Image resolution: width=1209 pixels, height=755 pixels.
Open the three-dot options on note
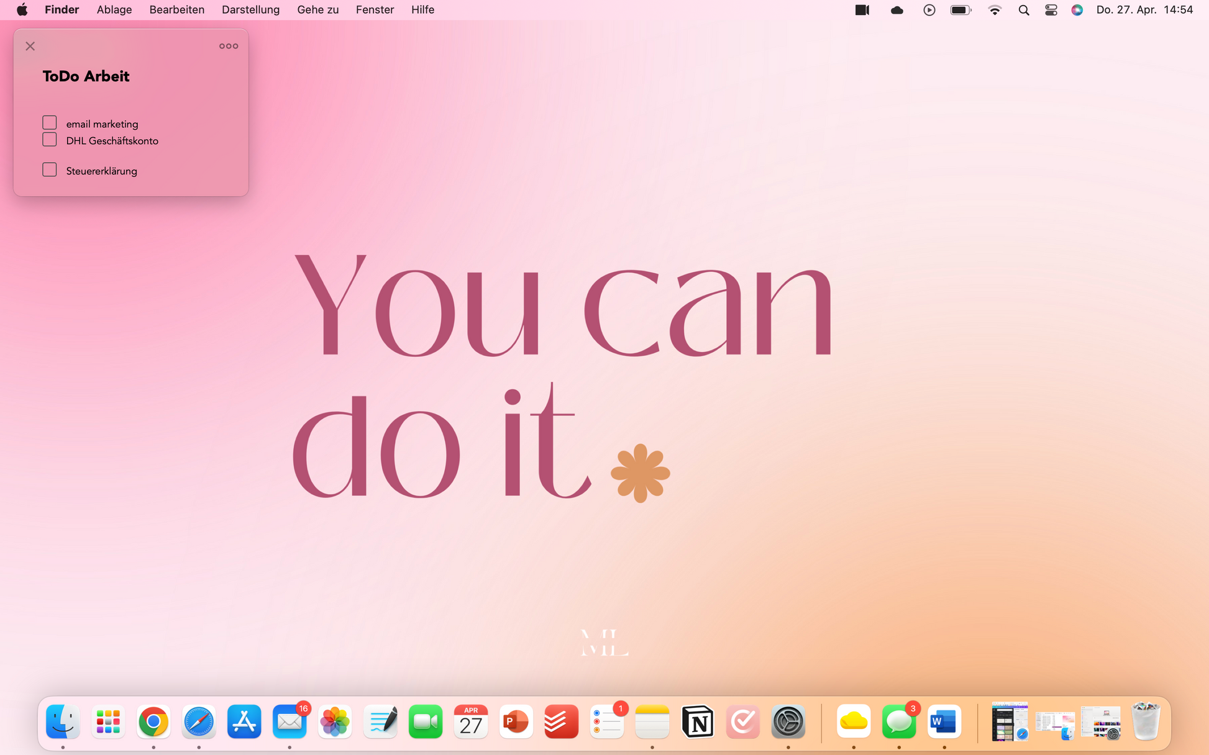(x=228, y=46)
